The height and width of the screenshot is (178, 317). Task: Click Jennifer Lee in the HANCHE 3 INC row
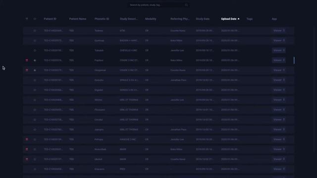point(177,139)
